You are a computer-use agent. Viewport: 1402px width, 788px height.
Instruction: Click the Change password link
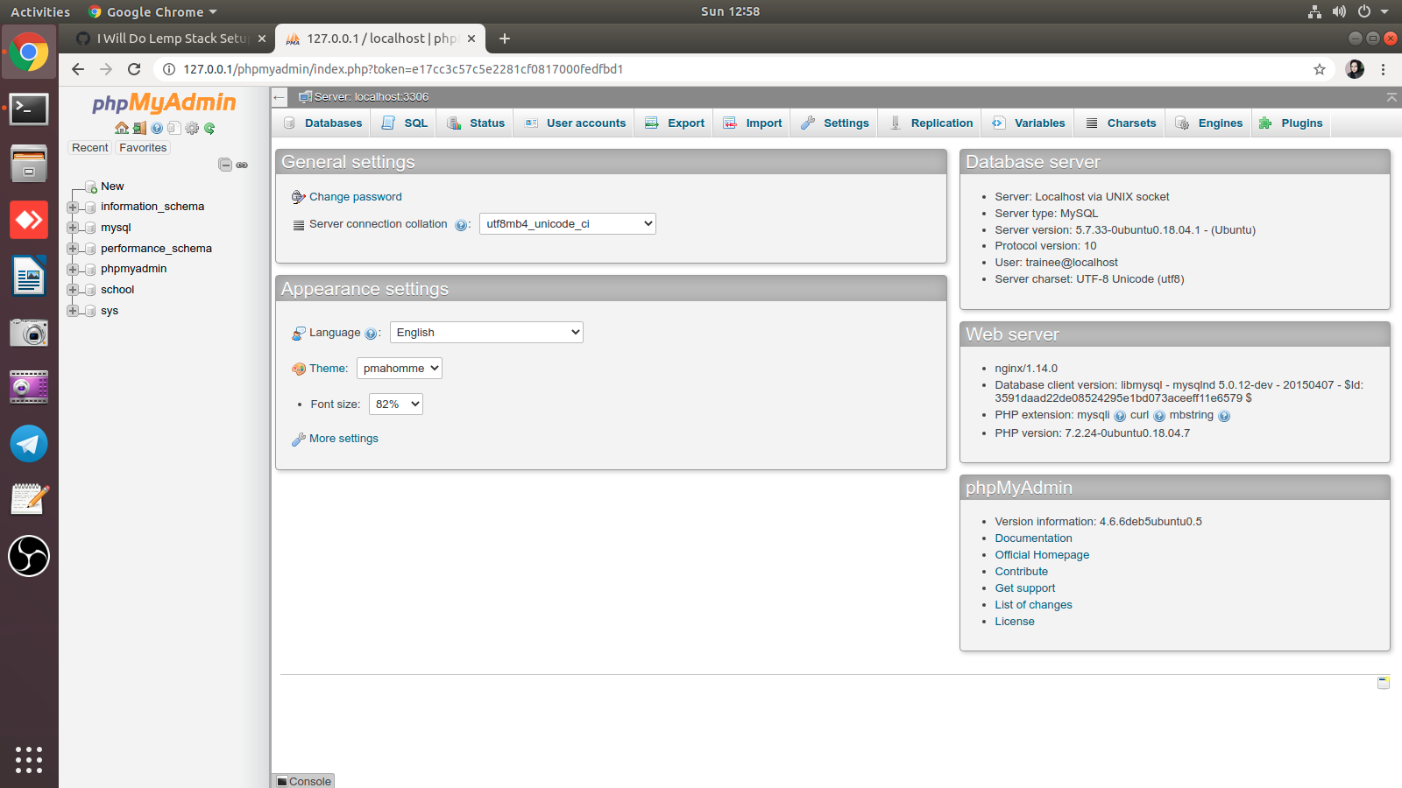356,197
